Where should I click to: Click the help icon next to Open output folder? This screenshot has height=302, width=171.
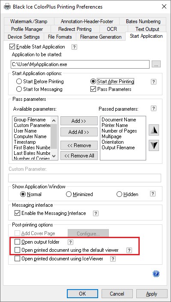click(71, 242)
